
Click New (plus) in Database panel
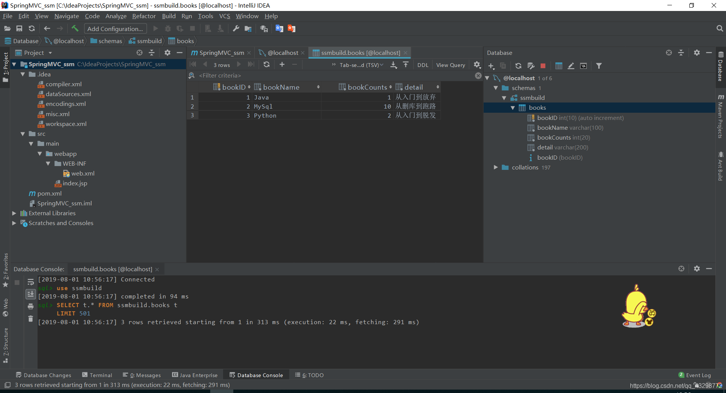click(x=491, y=66)
